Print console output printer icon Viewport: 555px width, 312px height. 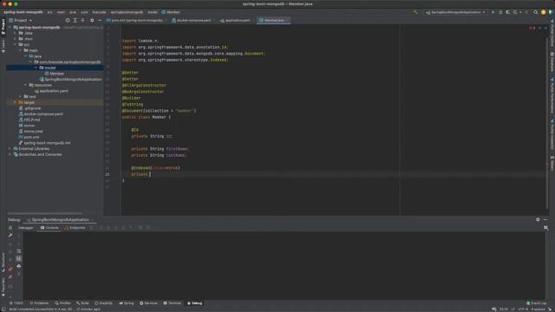(19, 266)
